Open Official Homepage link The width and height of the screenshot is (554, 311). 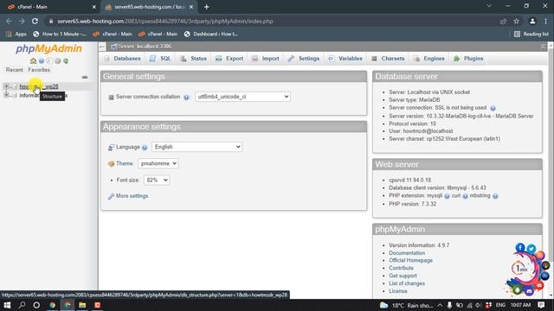410,260
